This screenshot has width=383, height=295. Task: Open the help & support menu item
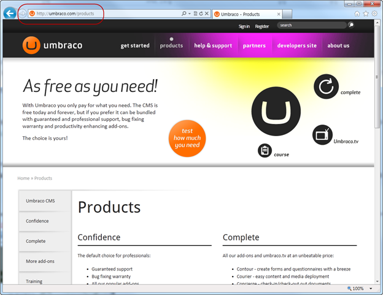(213, 45)
